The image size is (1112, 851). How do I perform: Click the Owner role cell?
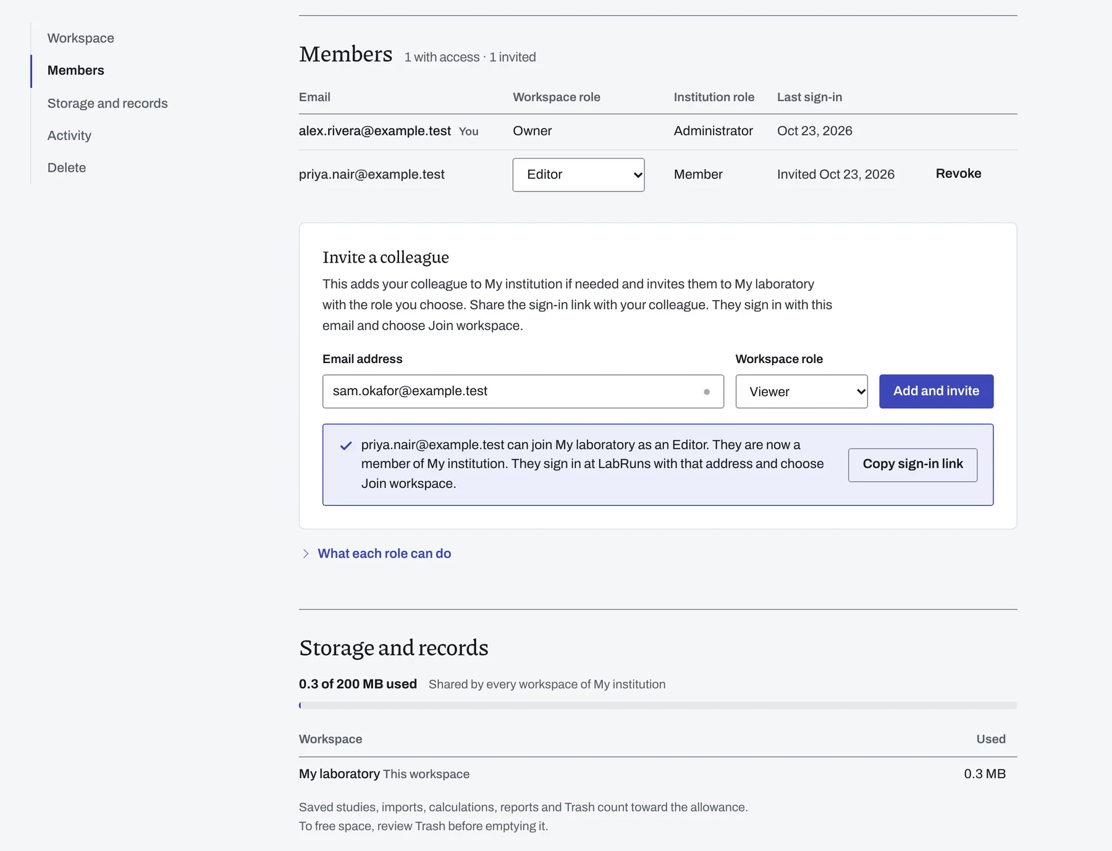[532, 131]
